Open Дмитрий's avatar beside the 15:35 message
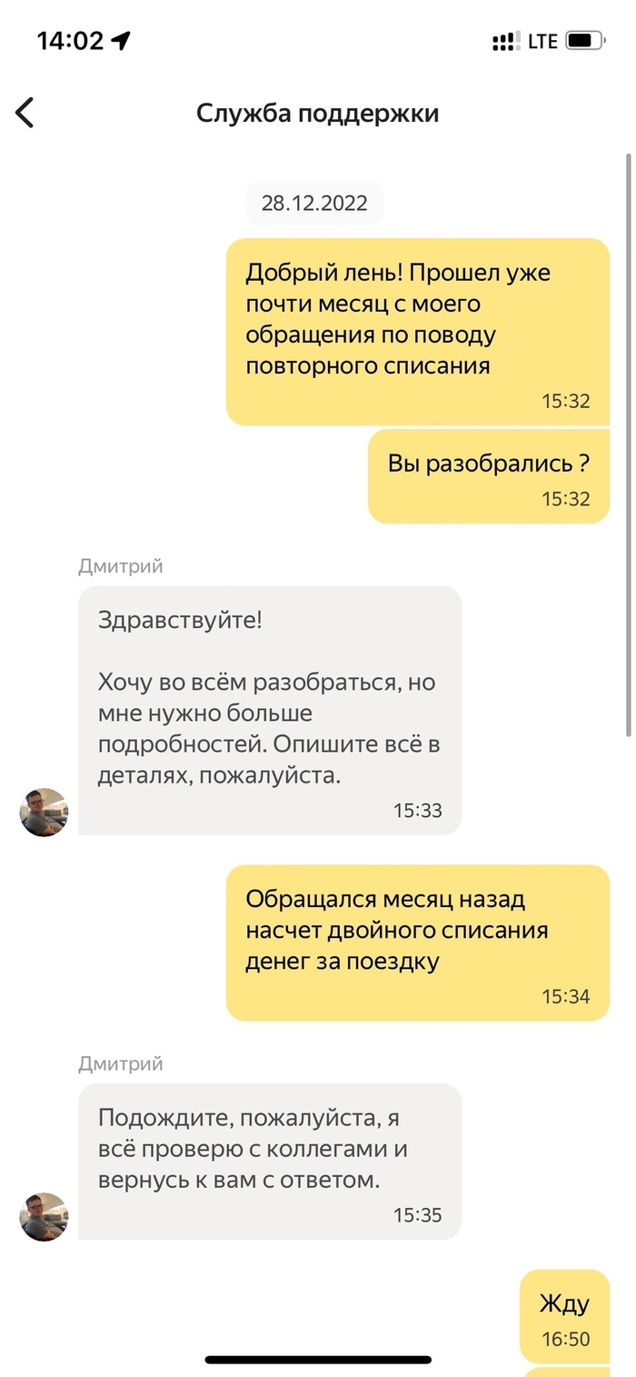The width and height of the screenshot is (636, 1377). 44,1217
